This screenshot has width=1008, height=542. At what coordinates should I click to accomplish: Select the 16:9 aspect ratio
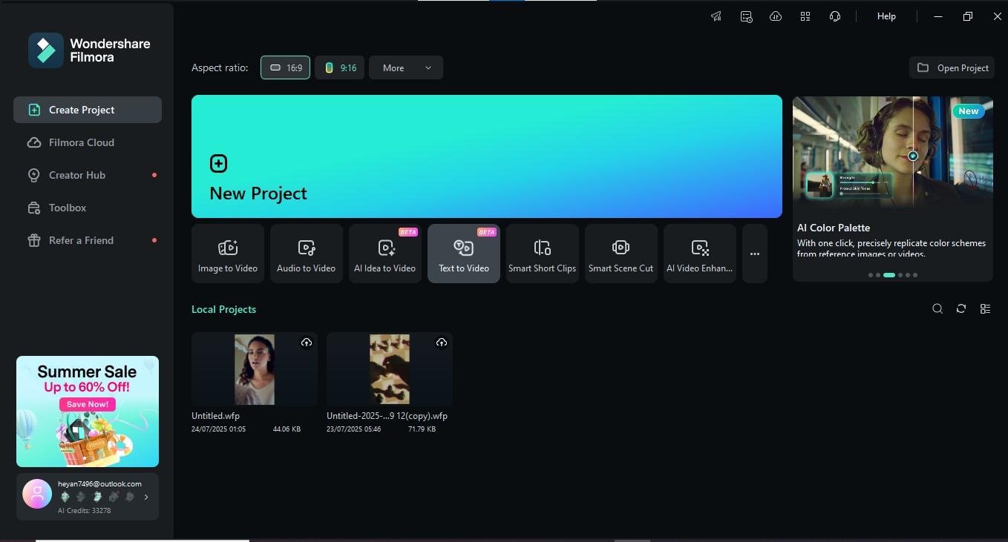(286, 67)
